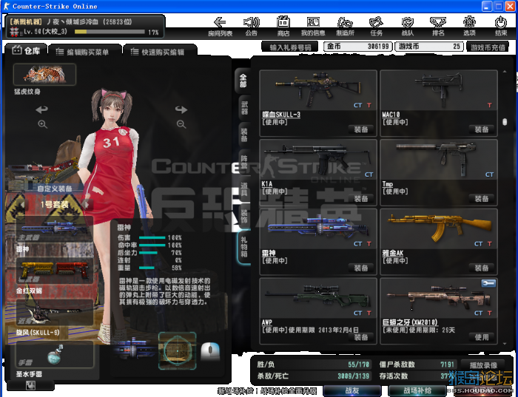Viewport: 518px width, 397px height.
Task: Select the melee weapon 旋风(SKULL-9) slot
Action: pos(55,312)
